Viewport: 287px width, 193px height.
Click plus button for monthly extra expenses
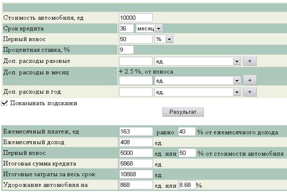tap(250, 80)
